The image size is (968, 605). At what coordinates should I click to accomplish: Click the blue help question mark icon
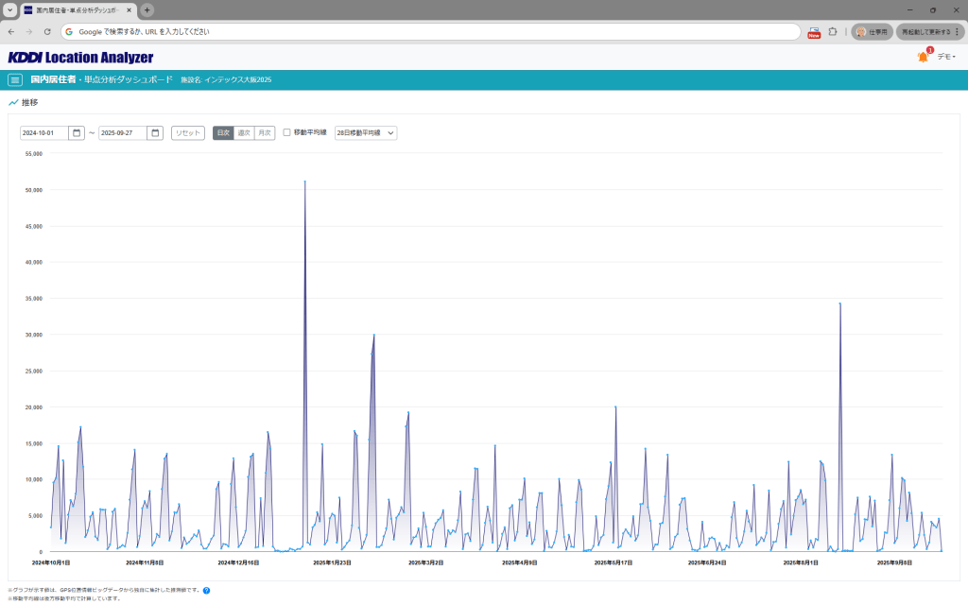(x=206, y=591)
